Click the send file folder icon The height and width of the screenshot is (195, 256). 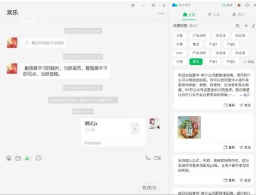18,158
